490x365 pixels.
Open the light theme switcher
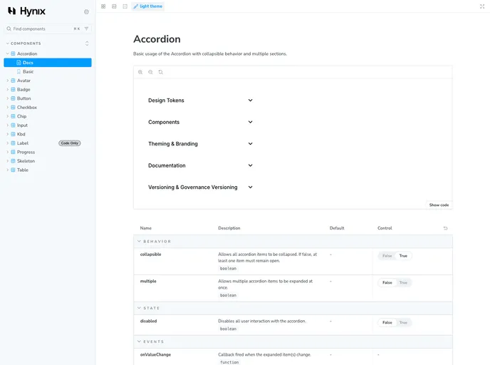[147, 6]
